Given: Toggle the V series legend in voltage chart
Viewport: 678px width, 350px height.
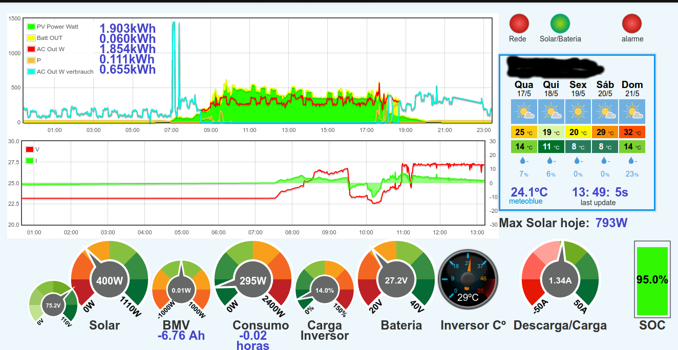Looking at the screenshot, I should coord(33,149).
